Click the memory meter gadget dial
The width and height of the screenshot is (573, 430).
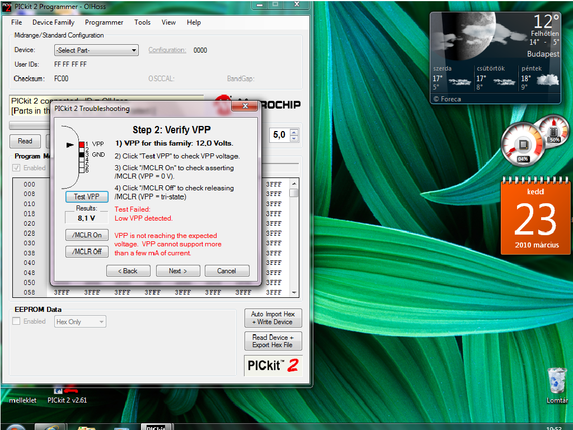click(555, 130)
